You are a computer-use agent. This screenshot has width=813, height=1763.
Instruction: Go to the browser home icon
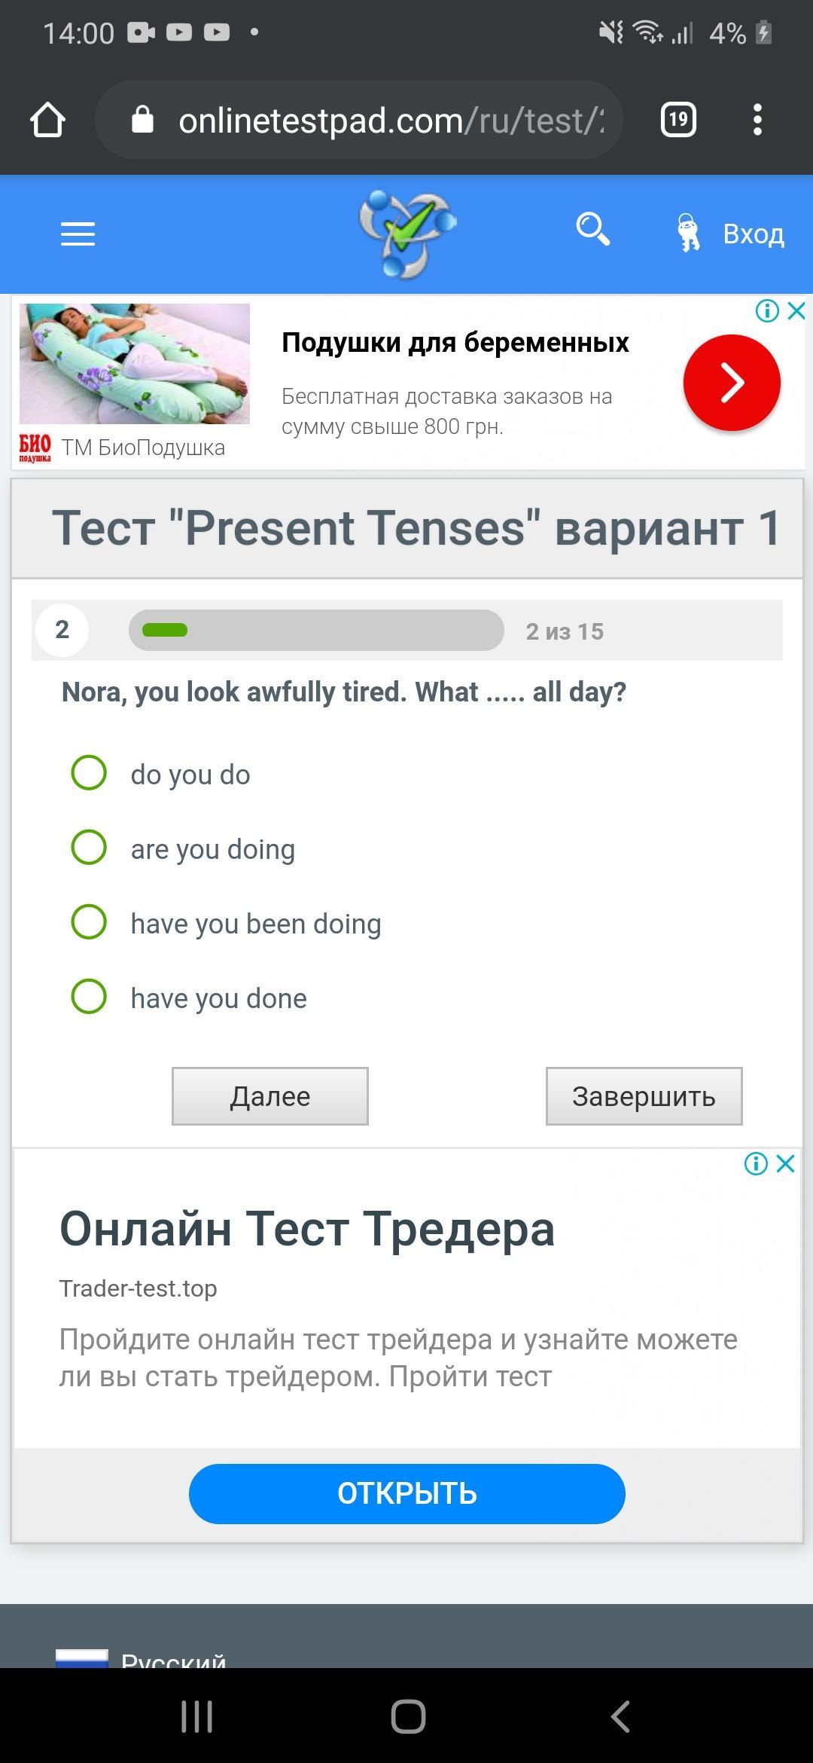tap(47, 120)
